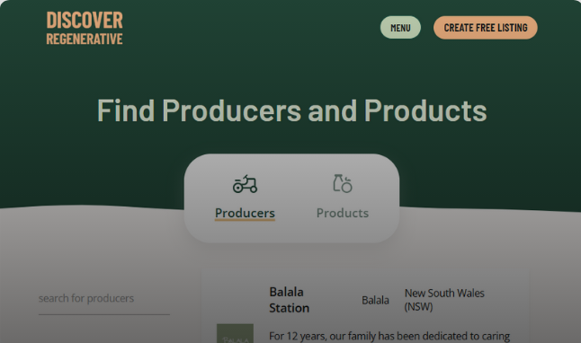
Task: Open the Balala Station listing title
Action: coord(289,300)
